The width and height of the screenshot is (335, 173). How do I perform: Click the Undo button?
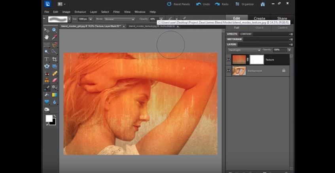point(203,4)
